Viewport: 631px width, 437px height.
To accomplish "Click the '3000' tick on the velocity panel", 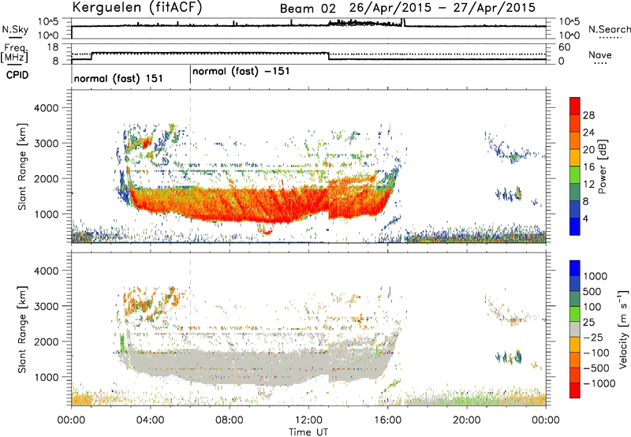I will click(x=47, y=306).
